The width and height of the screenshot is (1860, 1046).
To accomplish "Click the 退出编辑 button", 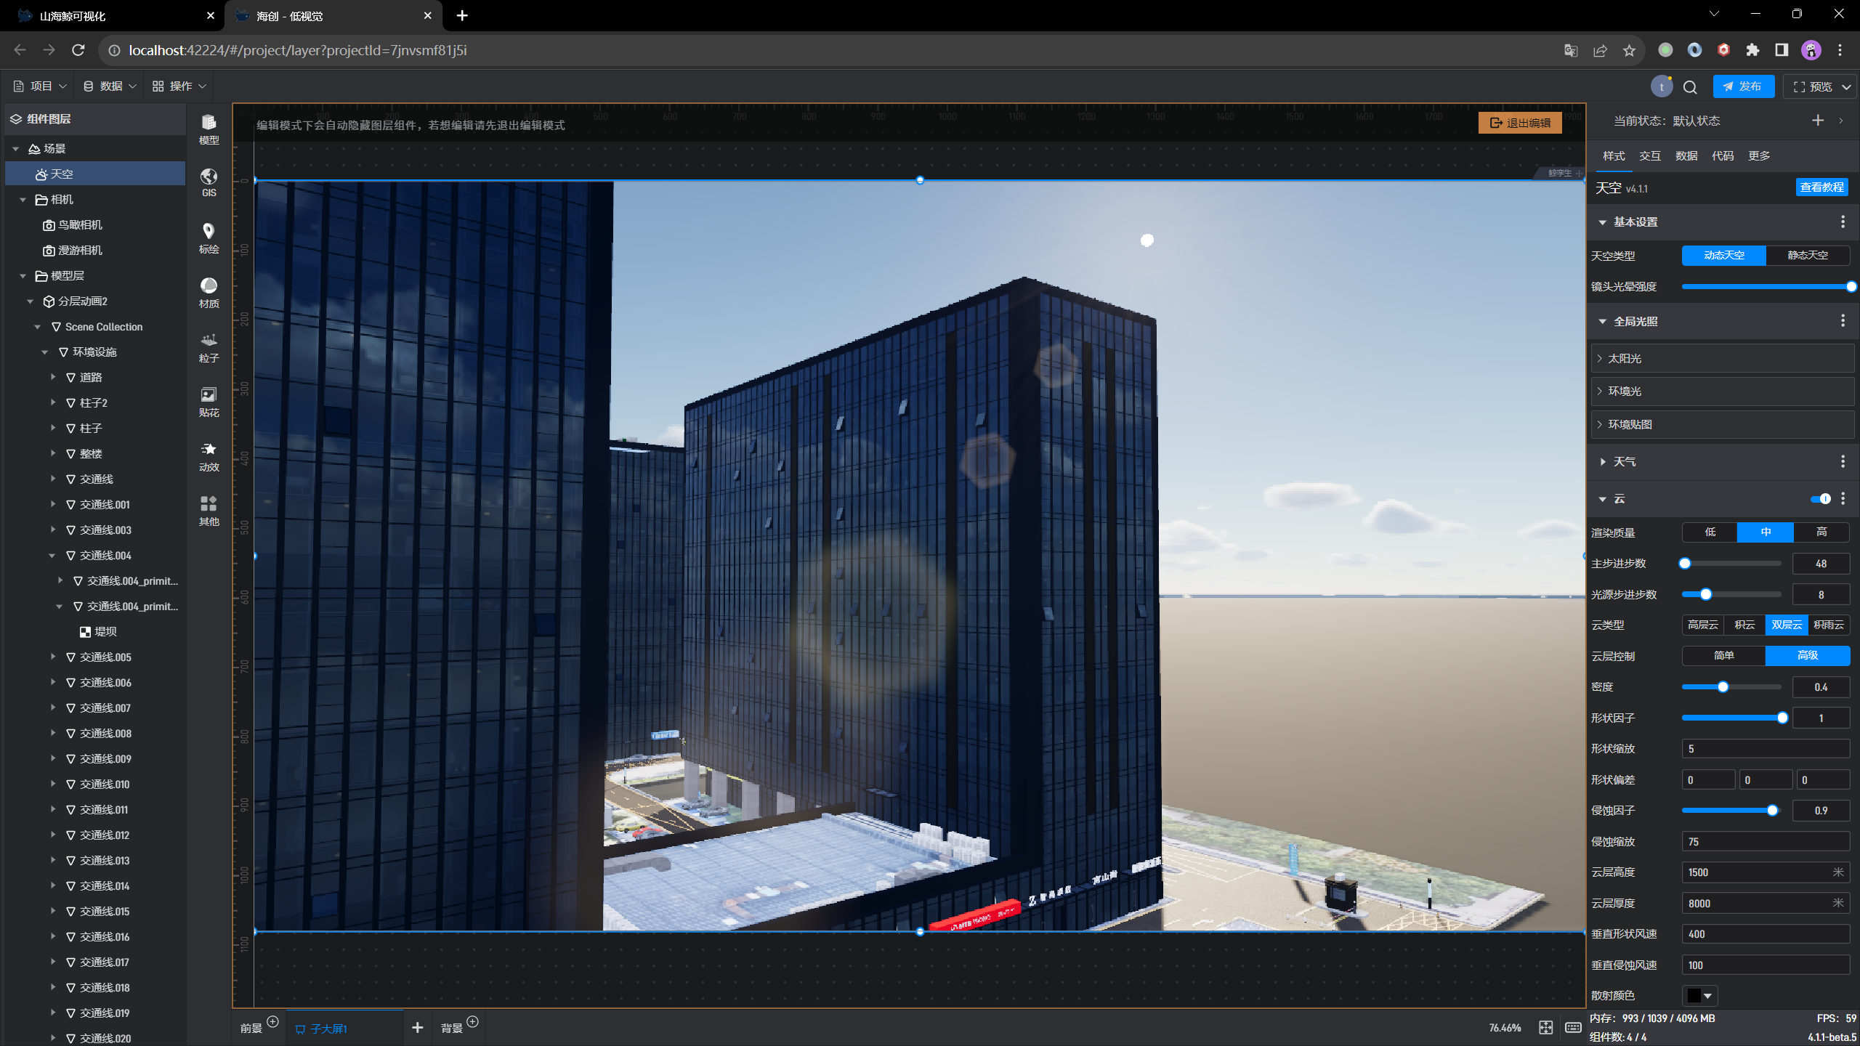I will coord(1520,123).
